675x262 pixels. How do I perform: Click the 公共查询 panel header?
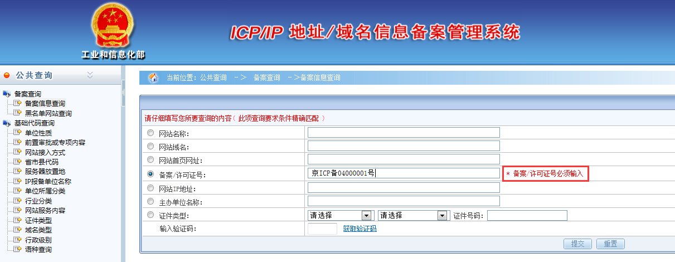coord(60,75)
